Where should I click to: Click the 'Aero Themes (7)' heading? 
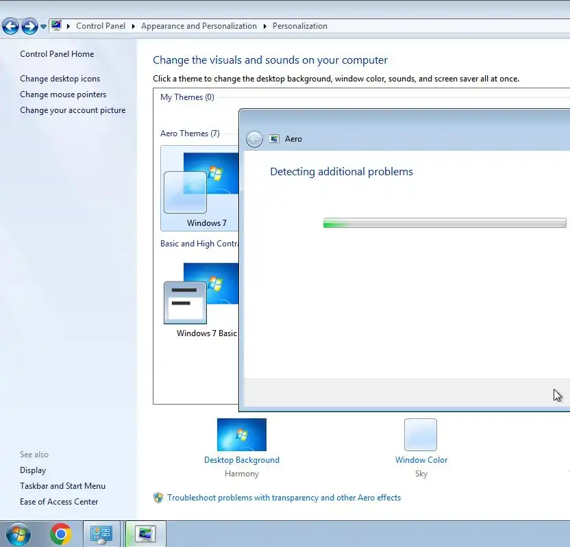click(x=190, y=133)
